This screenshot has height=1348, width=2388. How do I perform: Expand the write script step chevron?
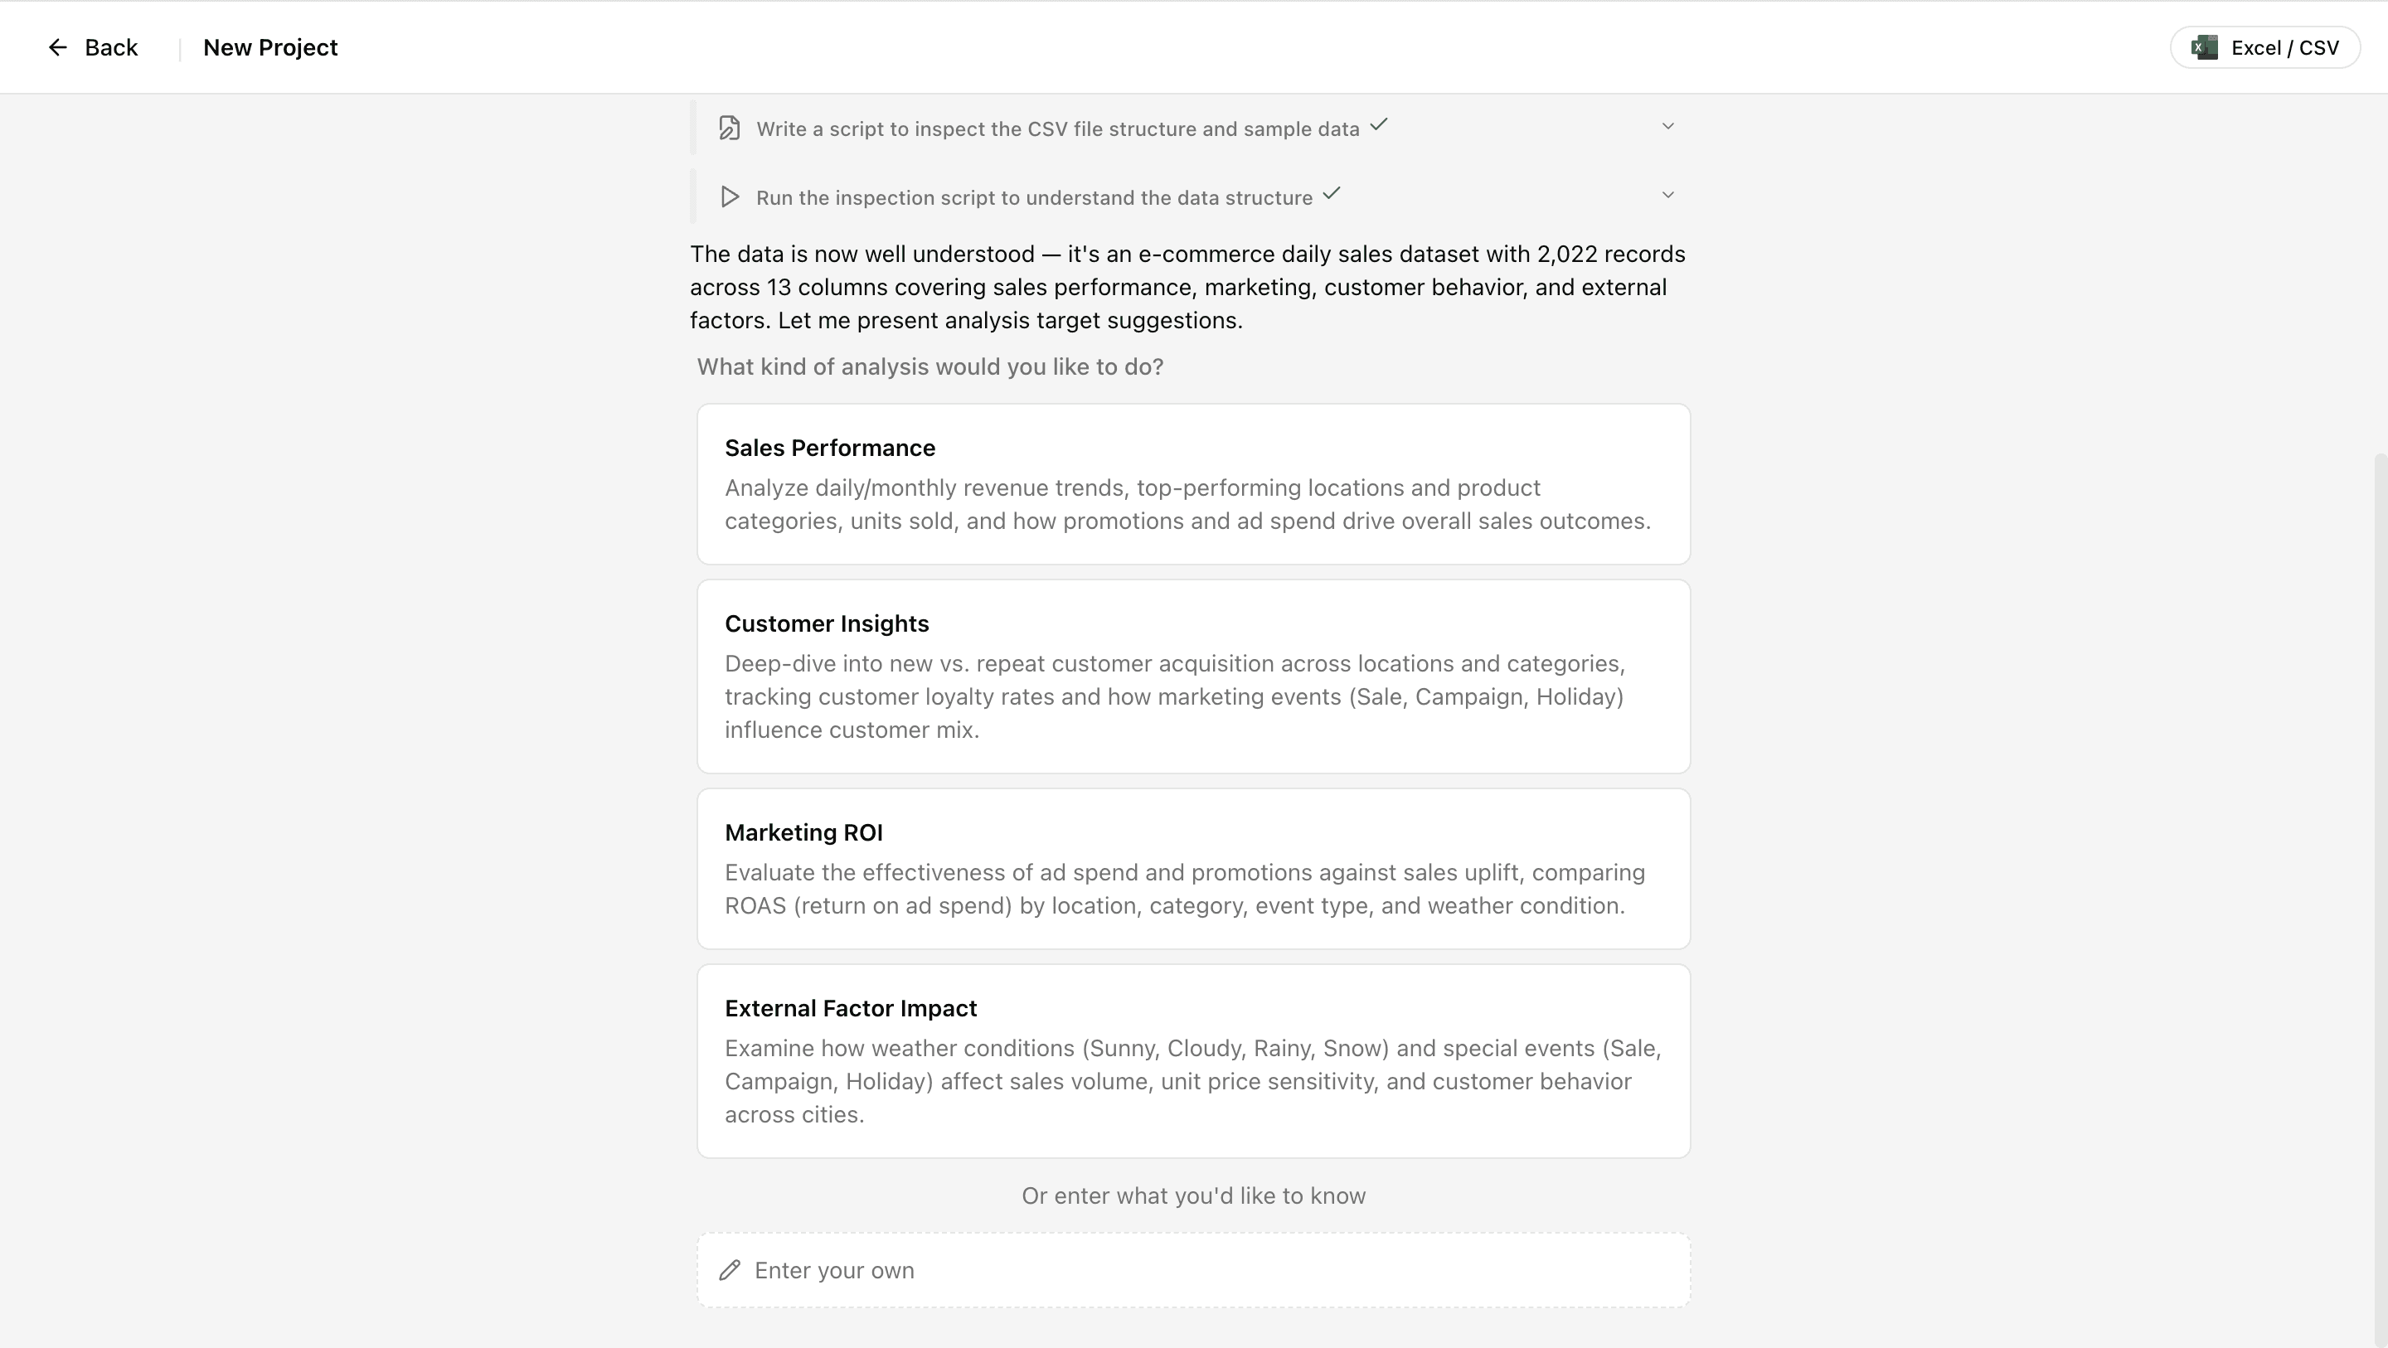tap(1667, 126)
